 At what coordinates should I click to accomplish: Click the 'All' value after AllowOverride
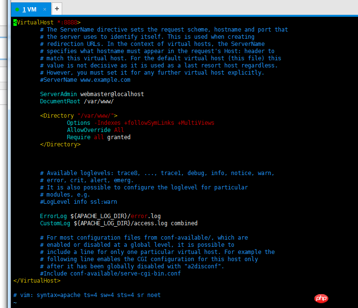[119, 130]
